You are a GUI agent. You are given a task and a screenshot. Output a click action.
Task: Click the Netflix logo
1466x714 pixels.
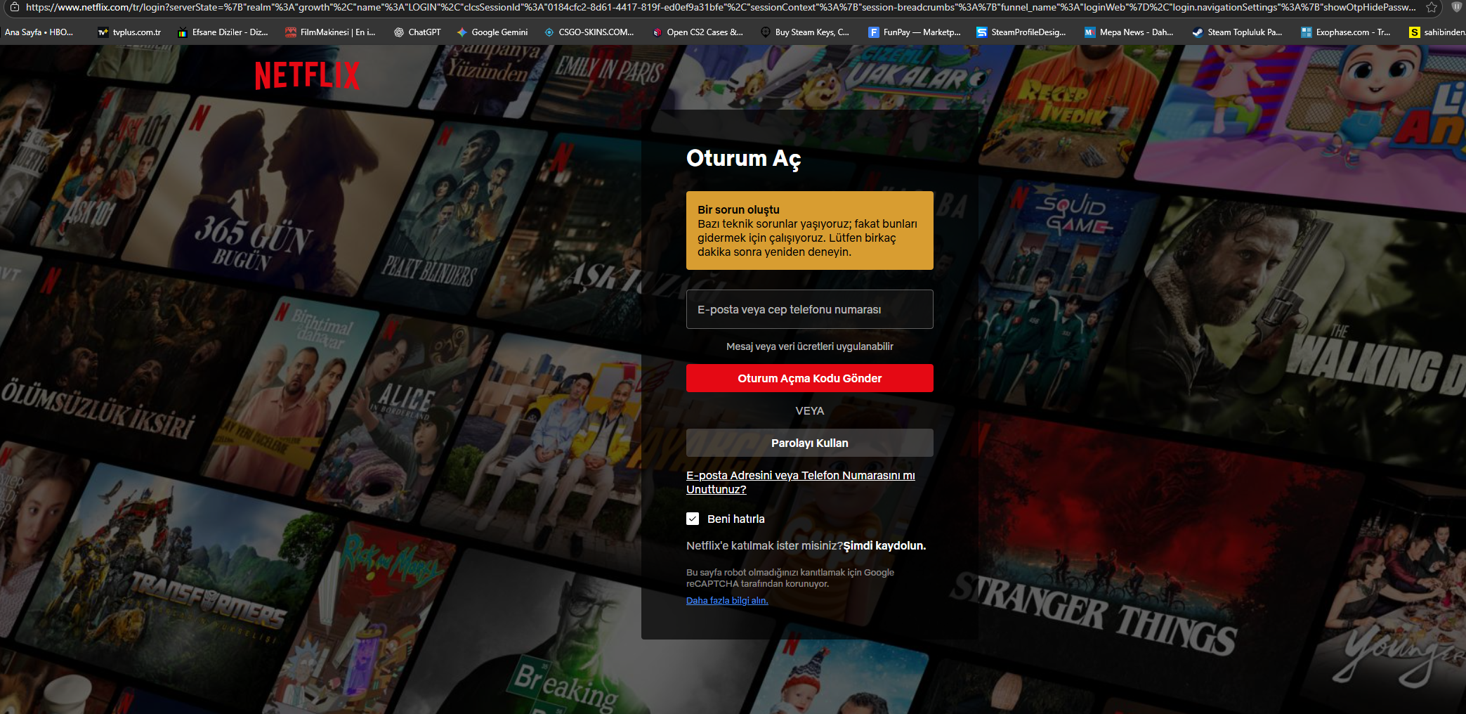pos(307,75)
